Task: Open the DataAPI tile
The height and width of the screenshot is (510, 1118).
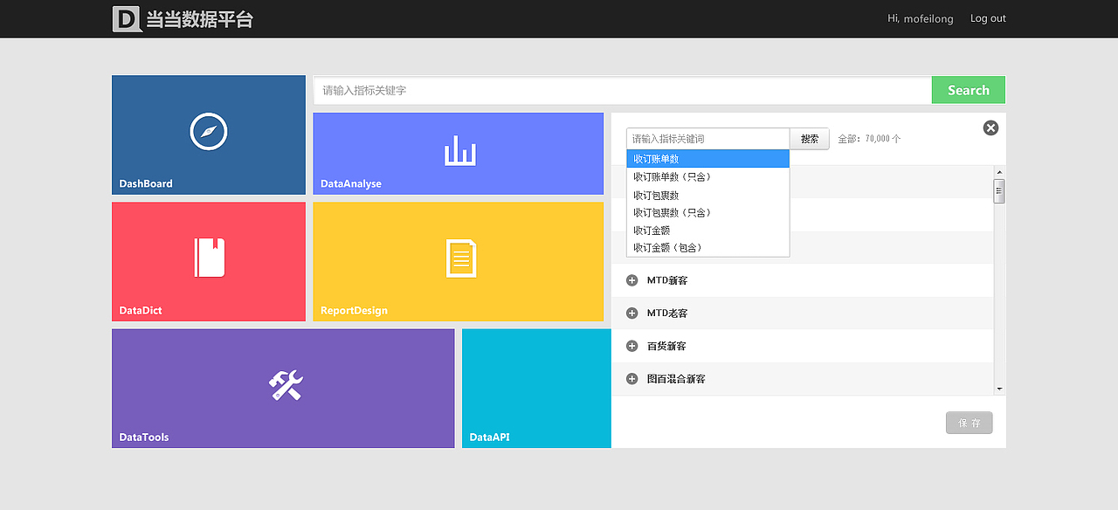Action: pos(536,389)
